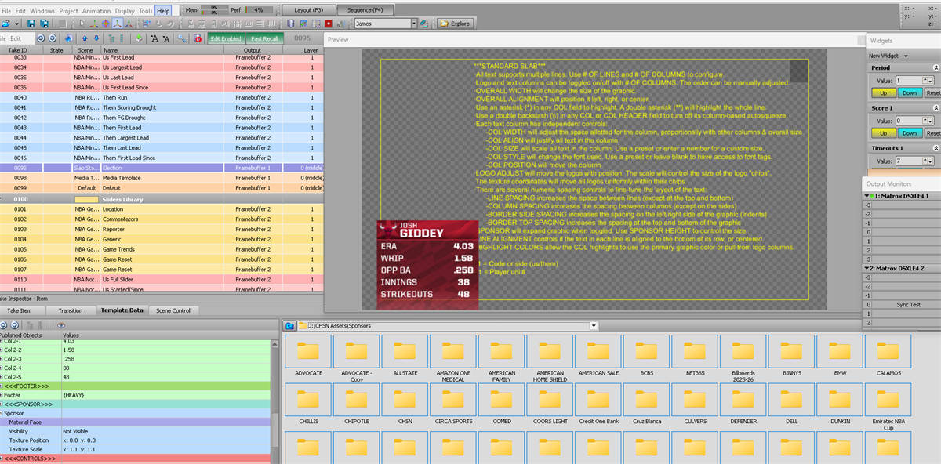
Task: Click the Period widget Up button
Action: [884, 93]
